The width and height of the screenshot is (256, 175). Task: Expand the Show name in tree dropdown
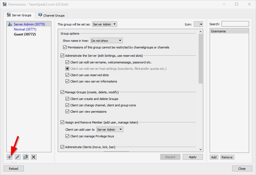(107, 41)
